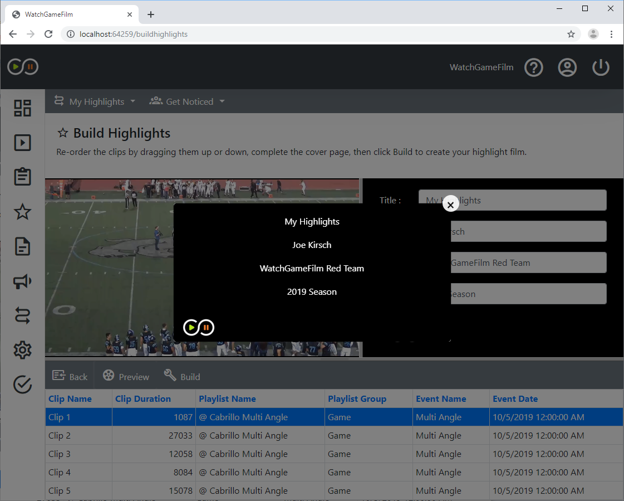Click the Back toolbar item
Image resolution: width=624 pixels, height=501 pixels.
[70, 376]
